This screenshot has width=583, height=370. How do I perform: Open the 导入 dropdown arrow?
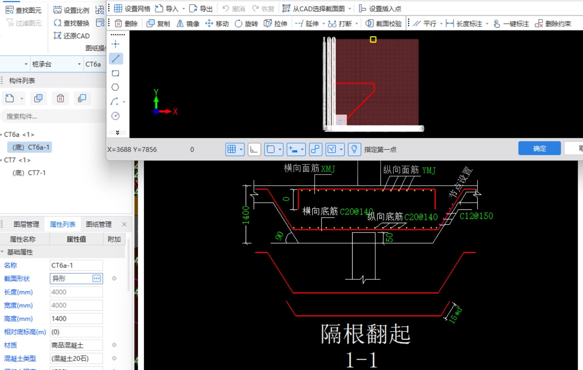pos(184,9)
